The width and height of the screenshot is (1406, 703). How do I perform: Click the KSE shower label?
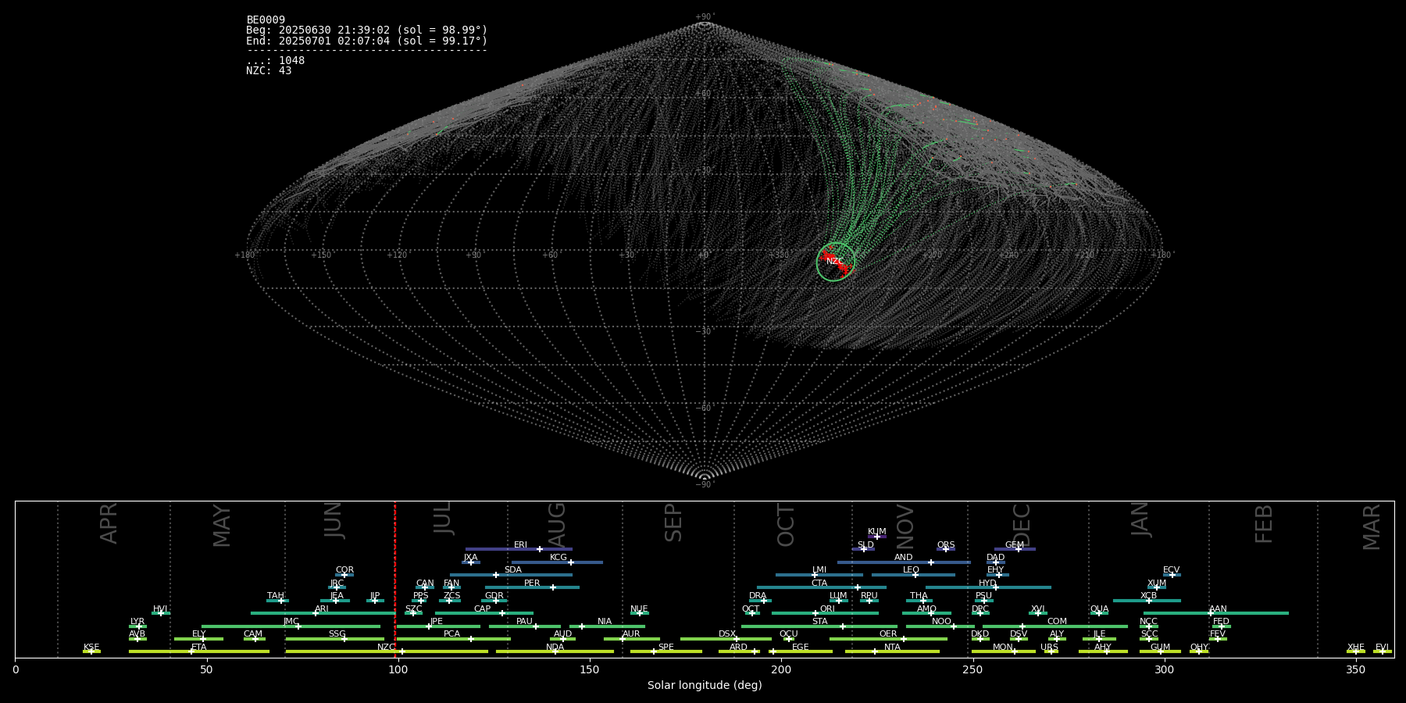tap(91, 648)
